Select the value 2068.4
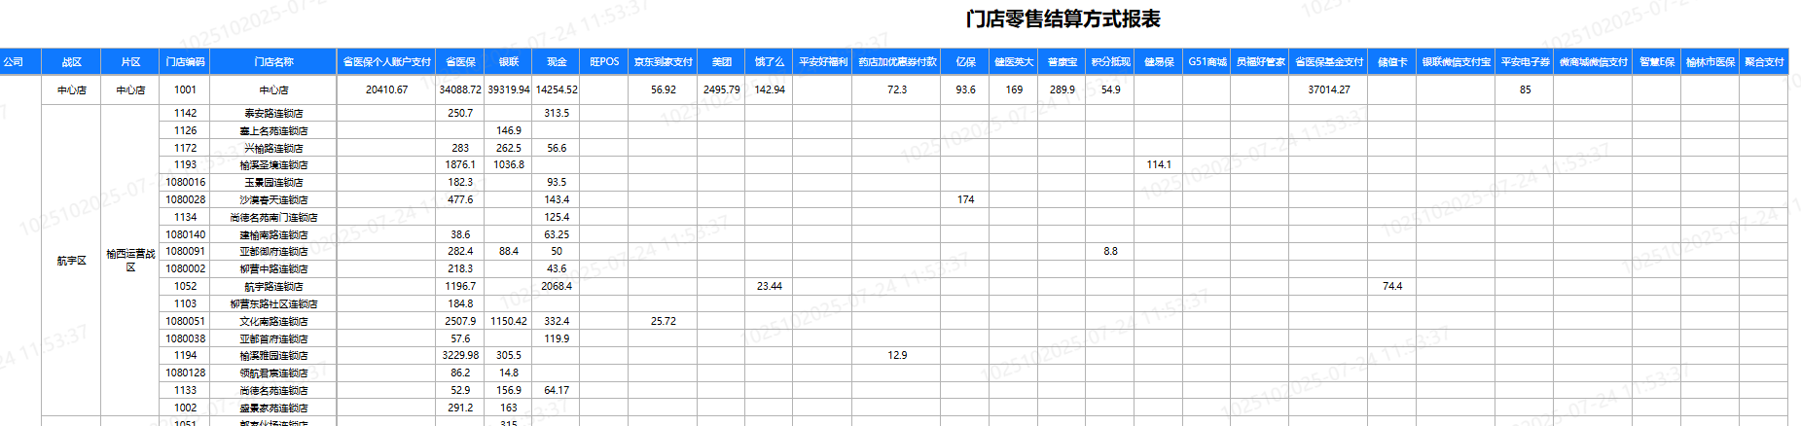The height and width of the screenshot is (426, 1801). coord(557,286)
